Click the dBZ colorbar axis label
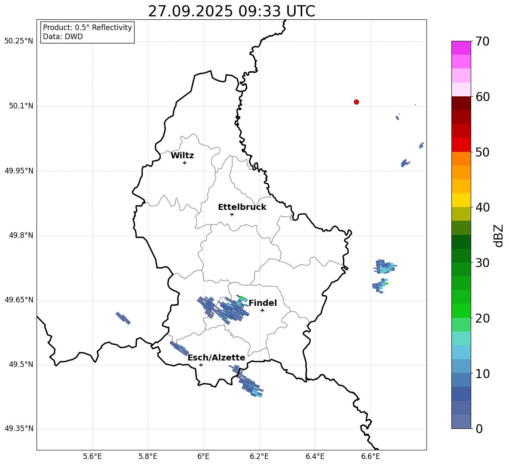509x465 pixels. [x=498, y=235]
